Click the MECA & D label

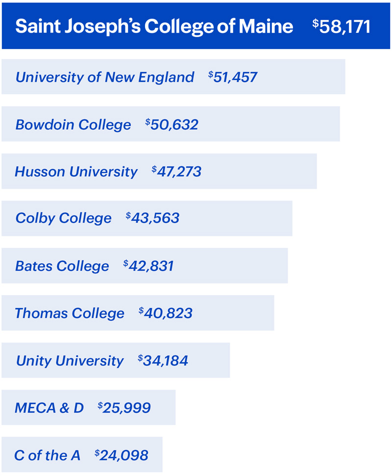[49, 408]
